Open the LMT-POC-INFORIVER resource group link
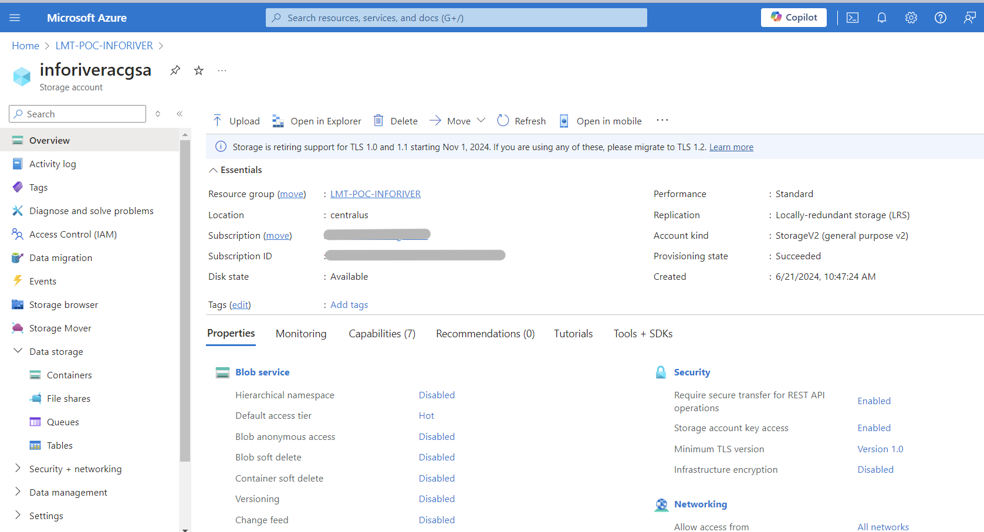This screenshot has height=532, width=984. pyautogui.click(x=376, y=194)
